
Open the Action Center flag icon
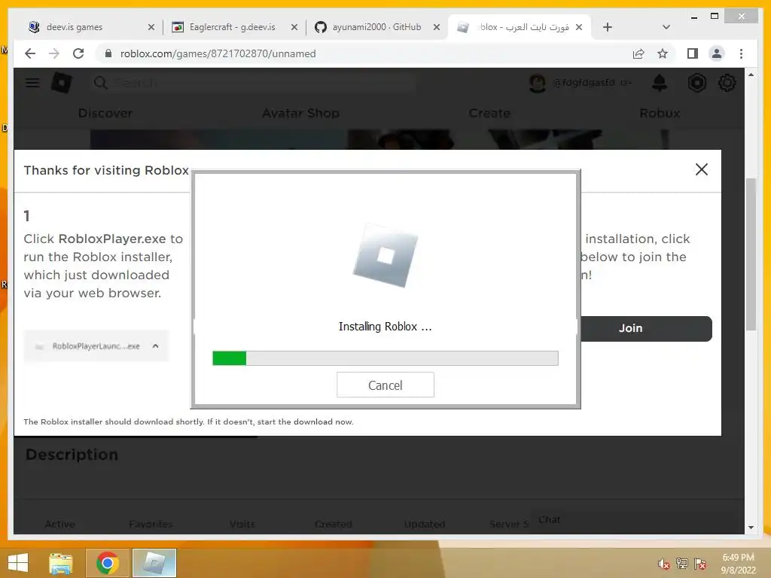(700, 564)
